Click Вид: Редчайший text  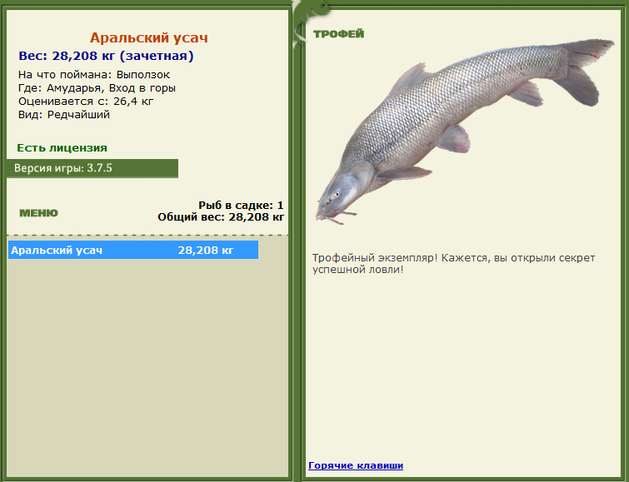point(64,115)
